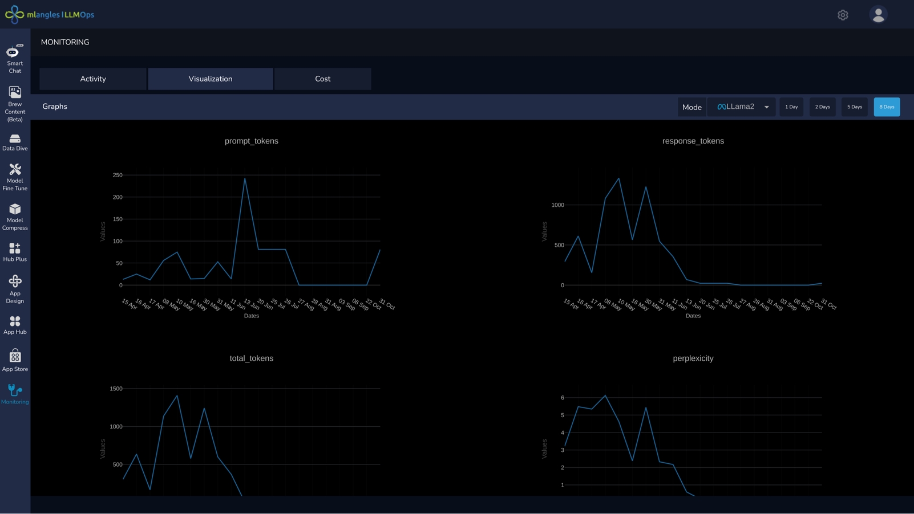
Task: Launch Model Fine Tune
Action: pyautogui.click(x=14, y=176)
